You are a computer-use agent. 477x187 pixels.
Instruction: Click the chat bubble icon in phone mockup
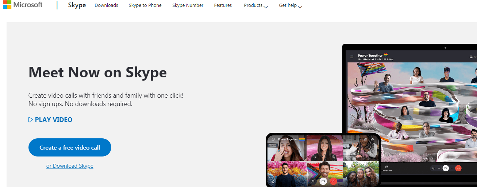273,139
